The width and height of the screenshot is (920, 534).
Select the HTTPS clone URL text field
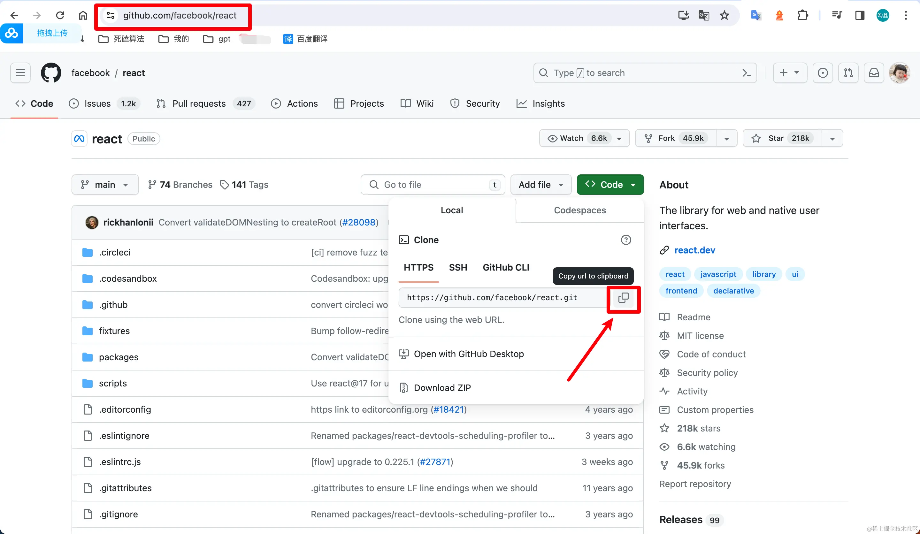502,298
